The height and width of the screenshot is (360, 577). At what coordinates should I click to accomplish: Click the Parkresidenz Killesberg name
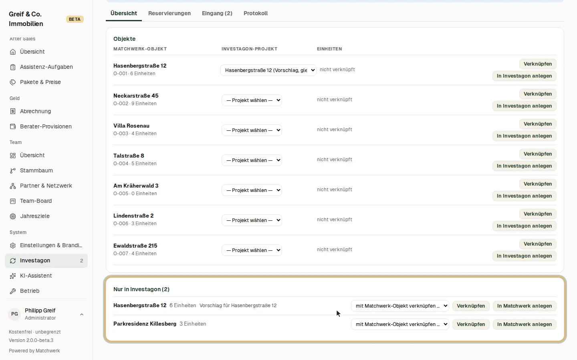click(x=145, y=324)
